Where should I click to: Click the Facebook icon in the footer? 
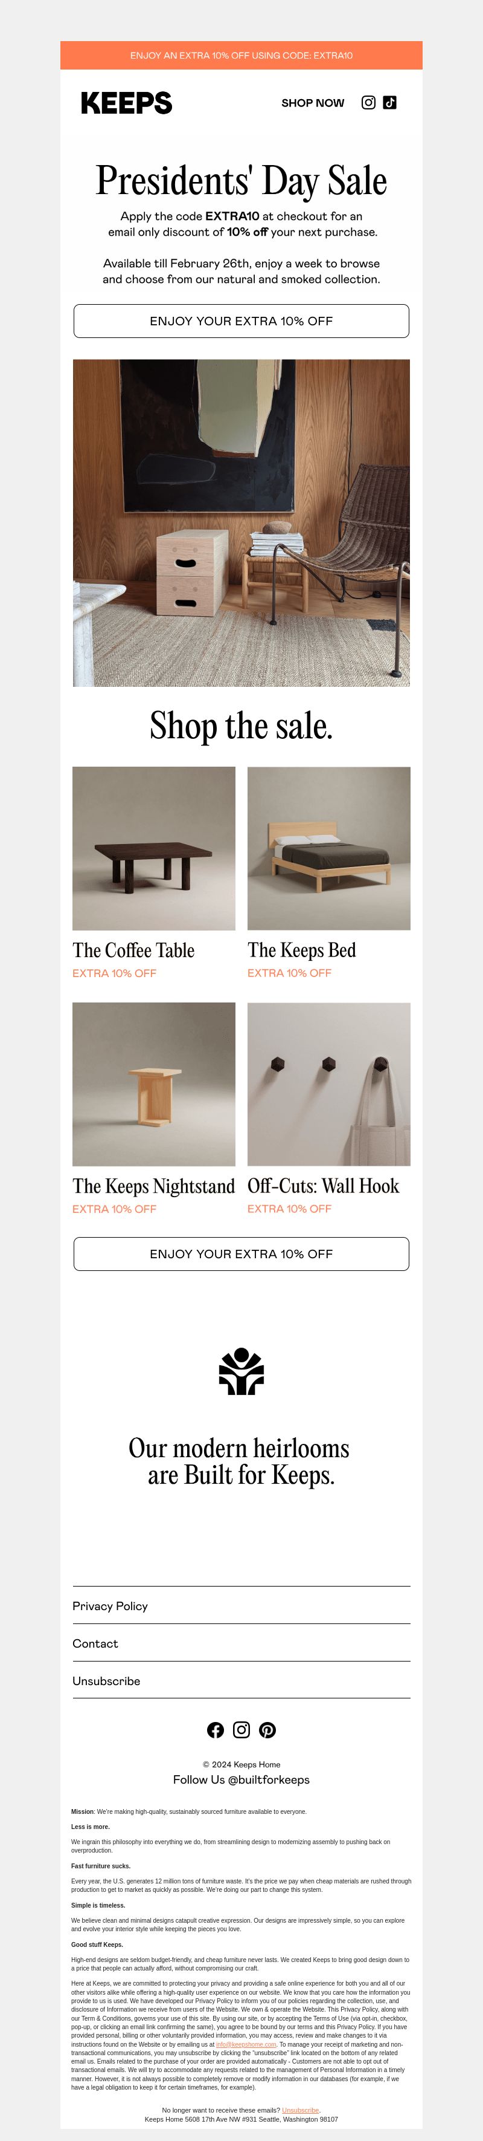[x=216, y=1730]
